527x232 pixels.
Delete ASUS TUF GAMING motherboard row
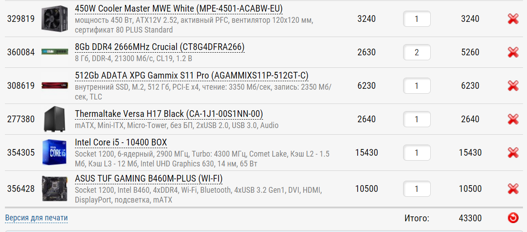coord(513,189)
